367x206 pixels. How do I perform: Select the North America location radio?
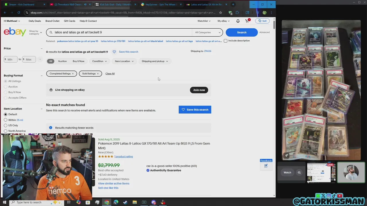coord(5,131)
